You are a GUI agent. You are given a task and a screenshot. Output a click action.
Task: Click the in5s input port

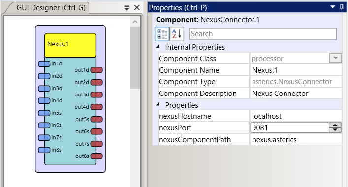point(44,113)
